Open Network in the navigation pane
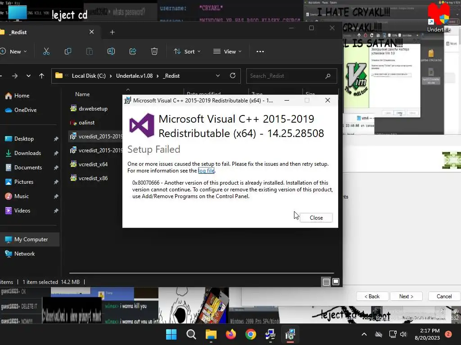 pos(24,254)
